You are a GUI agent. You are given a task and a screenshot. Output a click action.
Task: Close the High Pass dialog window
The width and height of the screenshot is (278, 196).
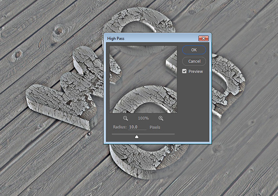pos(204,38)
